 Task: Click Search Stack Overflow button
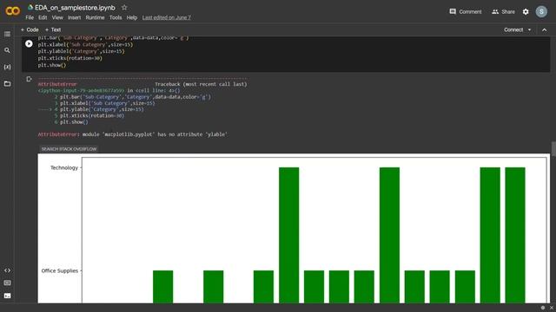pos(69,149)
